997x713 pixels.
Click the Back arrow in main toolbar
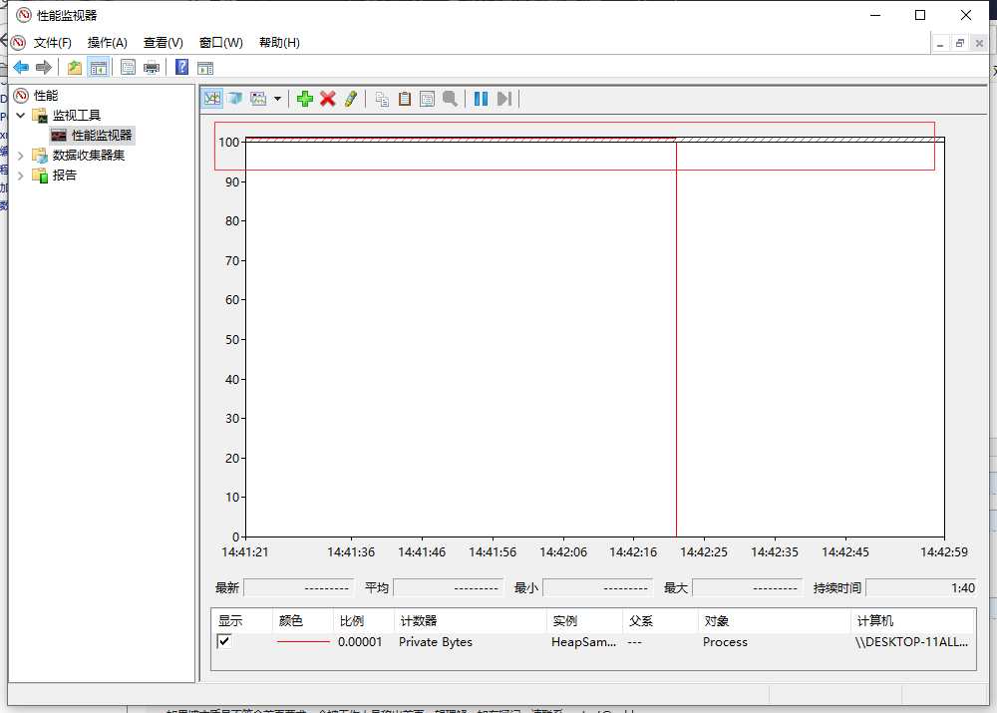(21, 68)
